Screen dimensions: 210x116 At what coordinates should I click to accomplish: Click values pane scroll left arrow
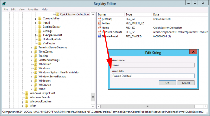(x=99, y=106)
